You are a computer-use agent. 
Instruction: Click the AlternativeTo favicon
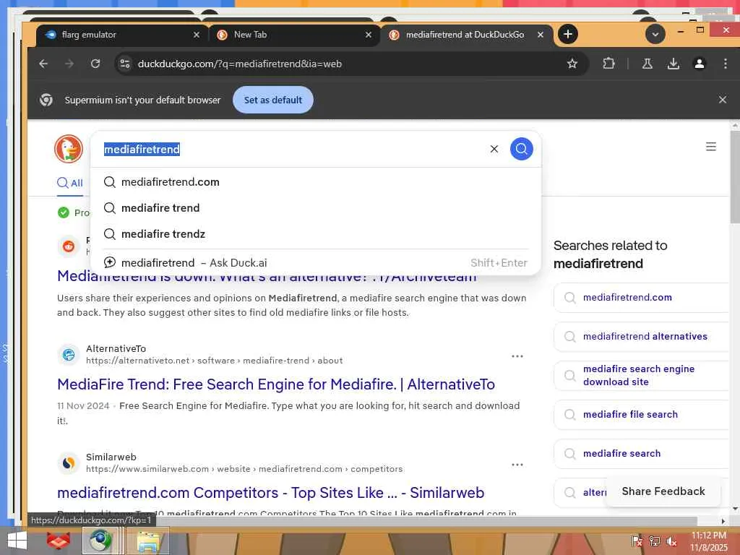point(69,354)
